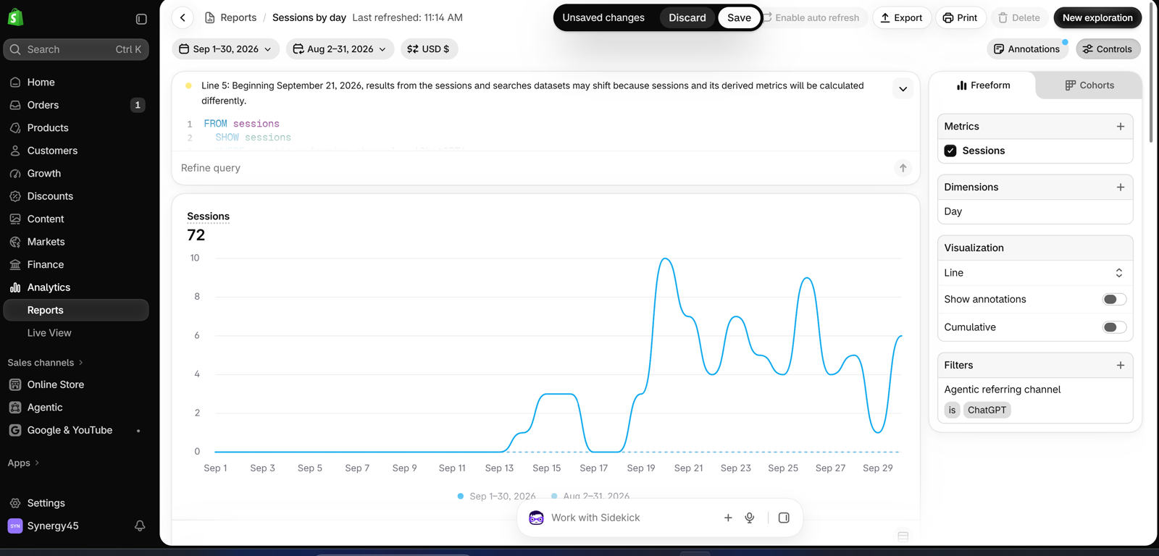
Task: Open Reports in the sidebar
Action: pos(76,310)
